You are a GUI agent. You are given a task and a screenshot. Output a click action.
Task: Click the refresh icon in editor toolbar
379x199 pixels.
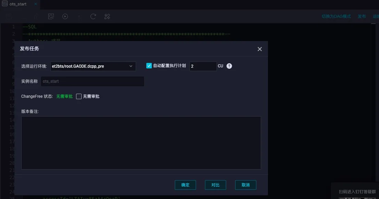click(x=93, y=16)
